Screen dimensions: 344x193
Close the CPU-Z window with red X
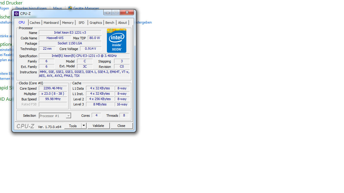click(x=127, y=13)
